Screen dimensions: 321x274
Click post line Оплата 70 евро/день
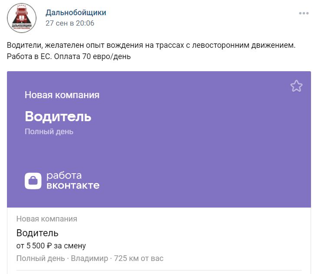click(x=92, y=56)
